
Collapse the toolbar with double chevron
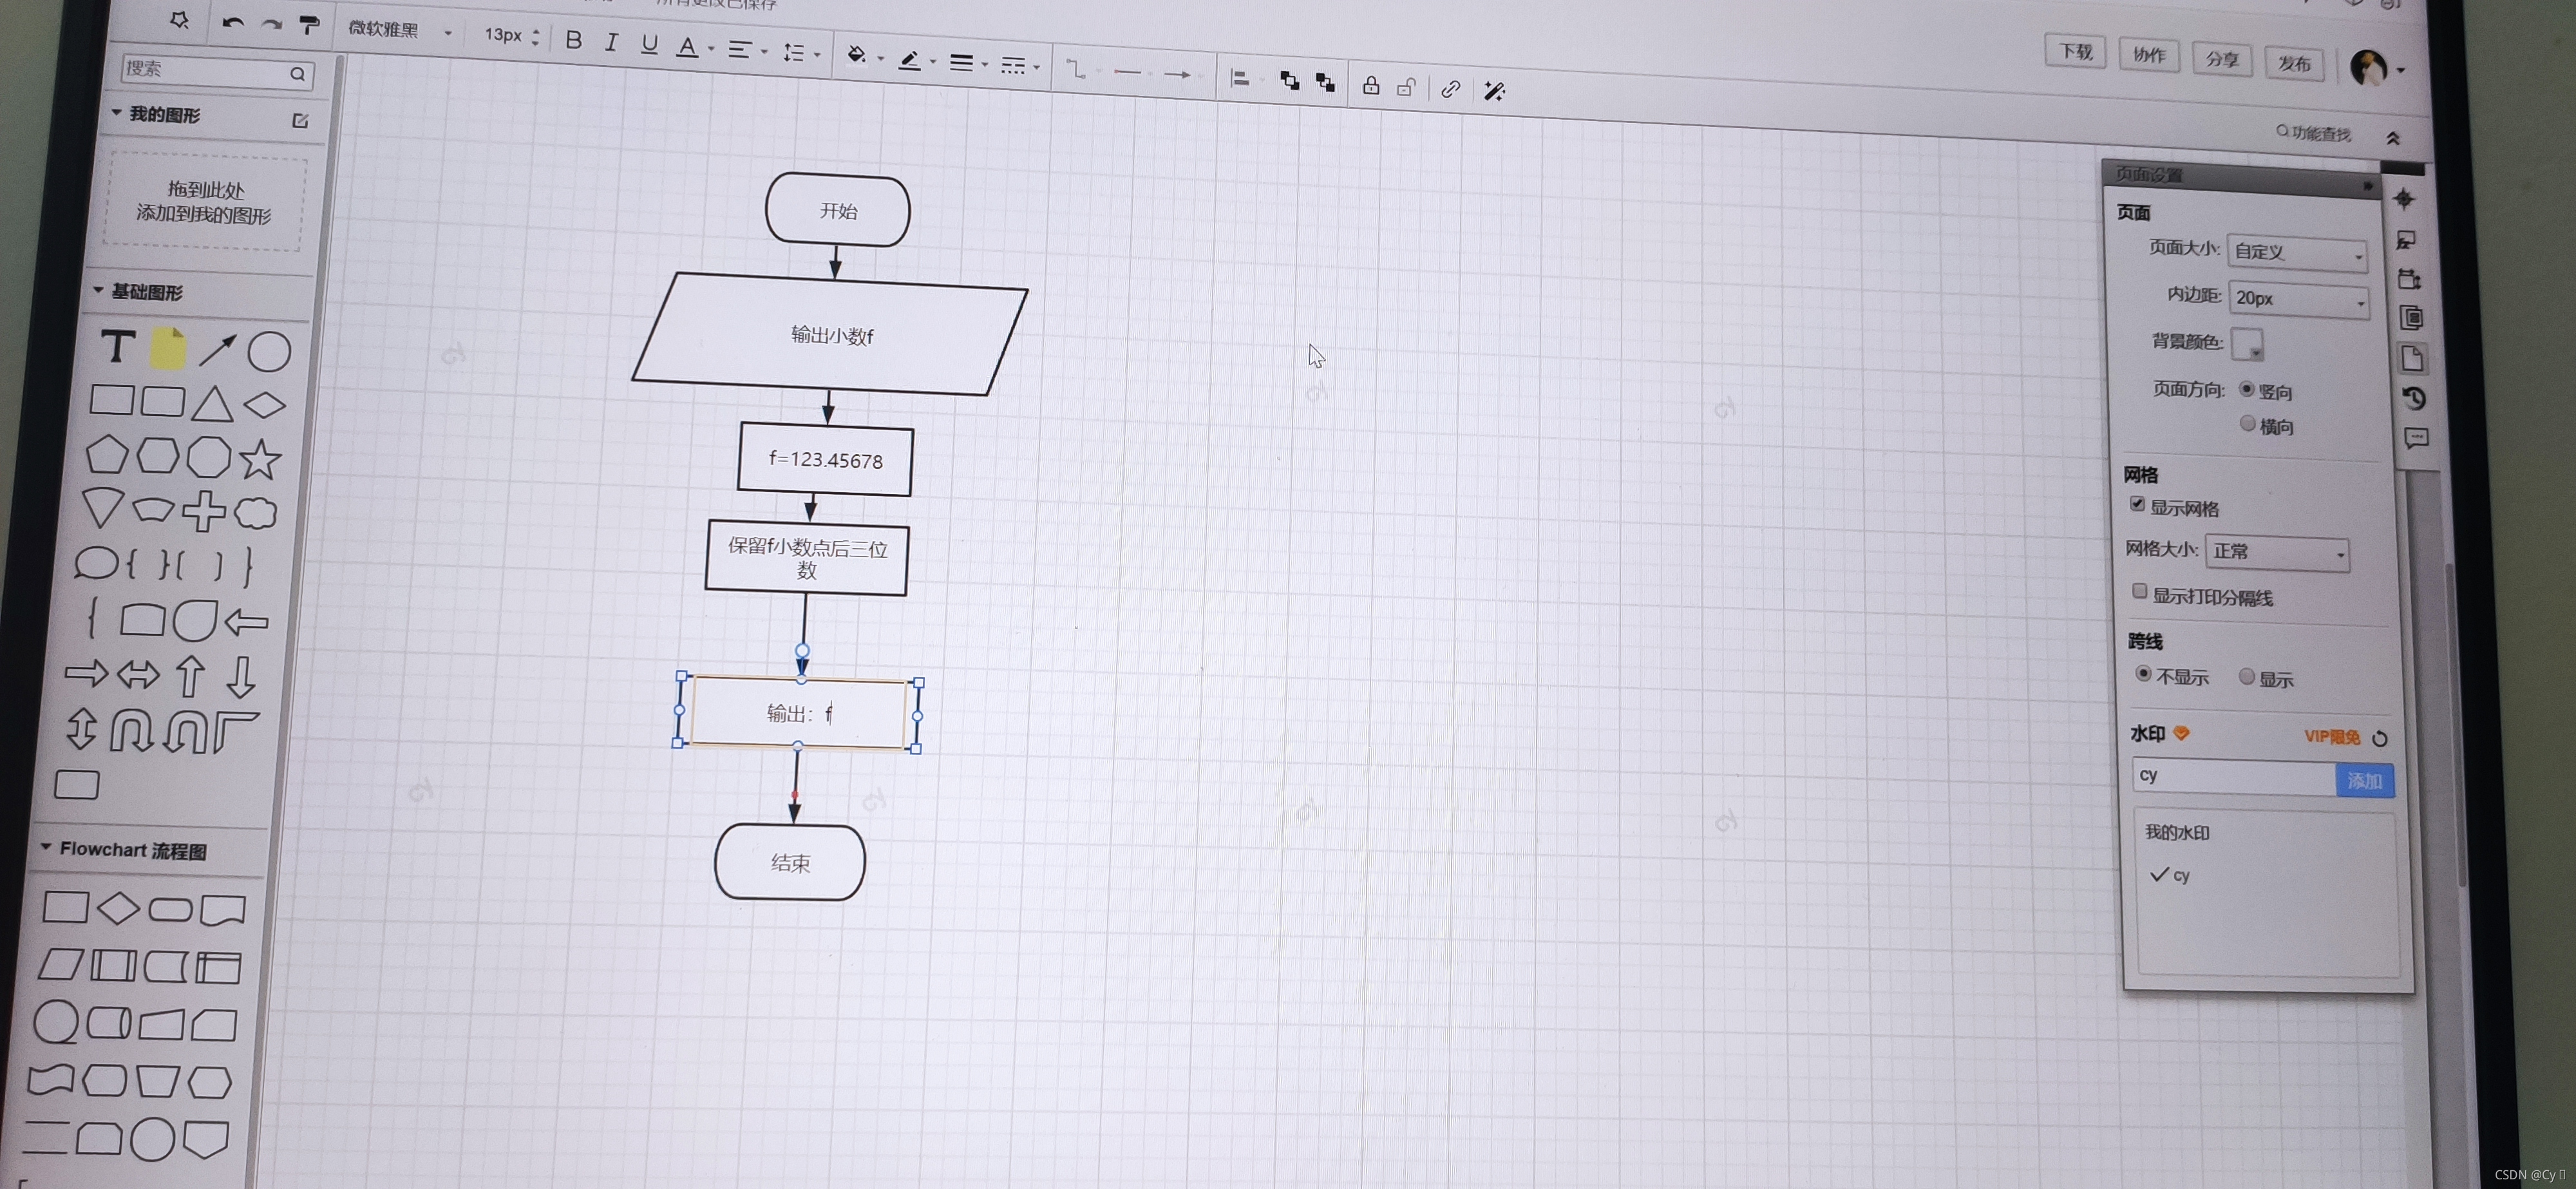[2393, 138]
